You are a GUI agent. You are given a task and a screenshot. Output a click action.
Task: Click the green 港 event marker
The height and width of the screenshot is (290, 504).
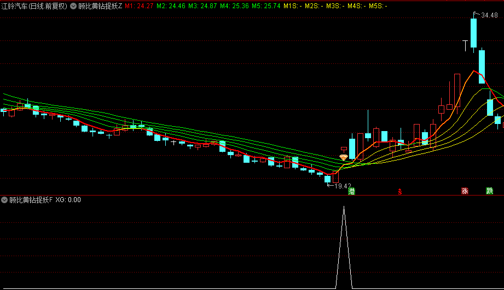click(x=352, y=192)
